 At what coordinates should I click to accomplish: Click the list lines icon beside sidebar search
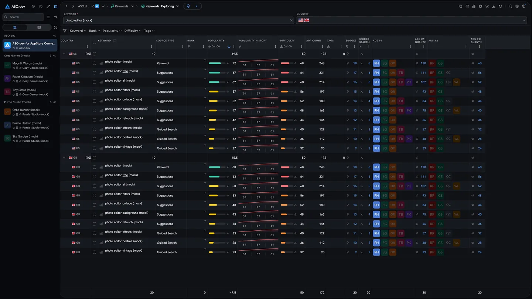pyautogui.click(x=48, y=17)
